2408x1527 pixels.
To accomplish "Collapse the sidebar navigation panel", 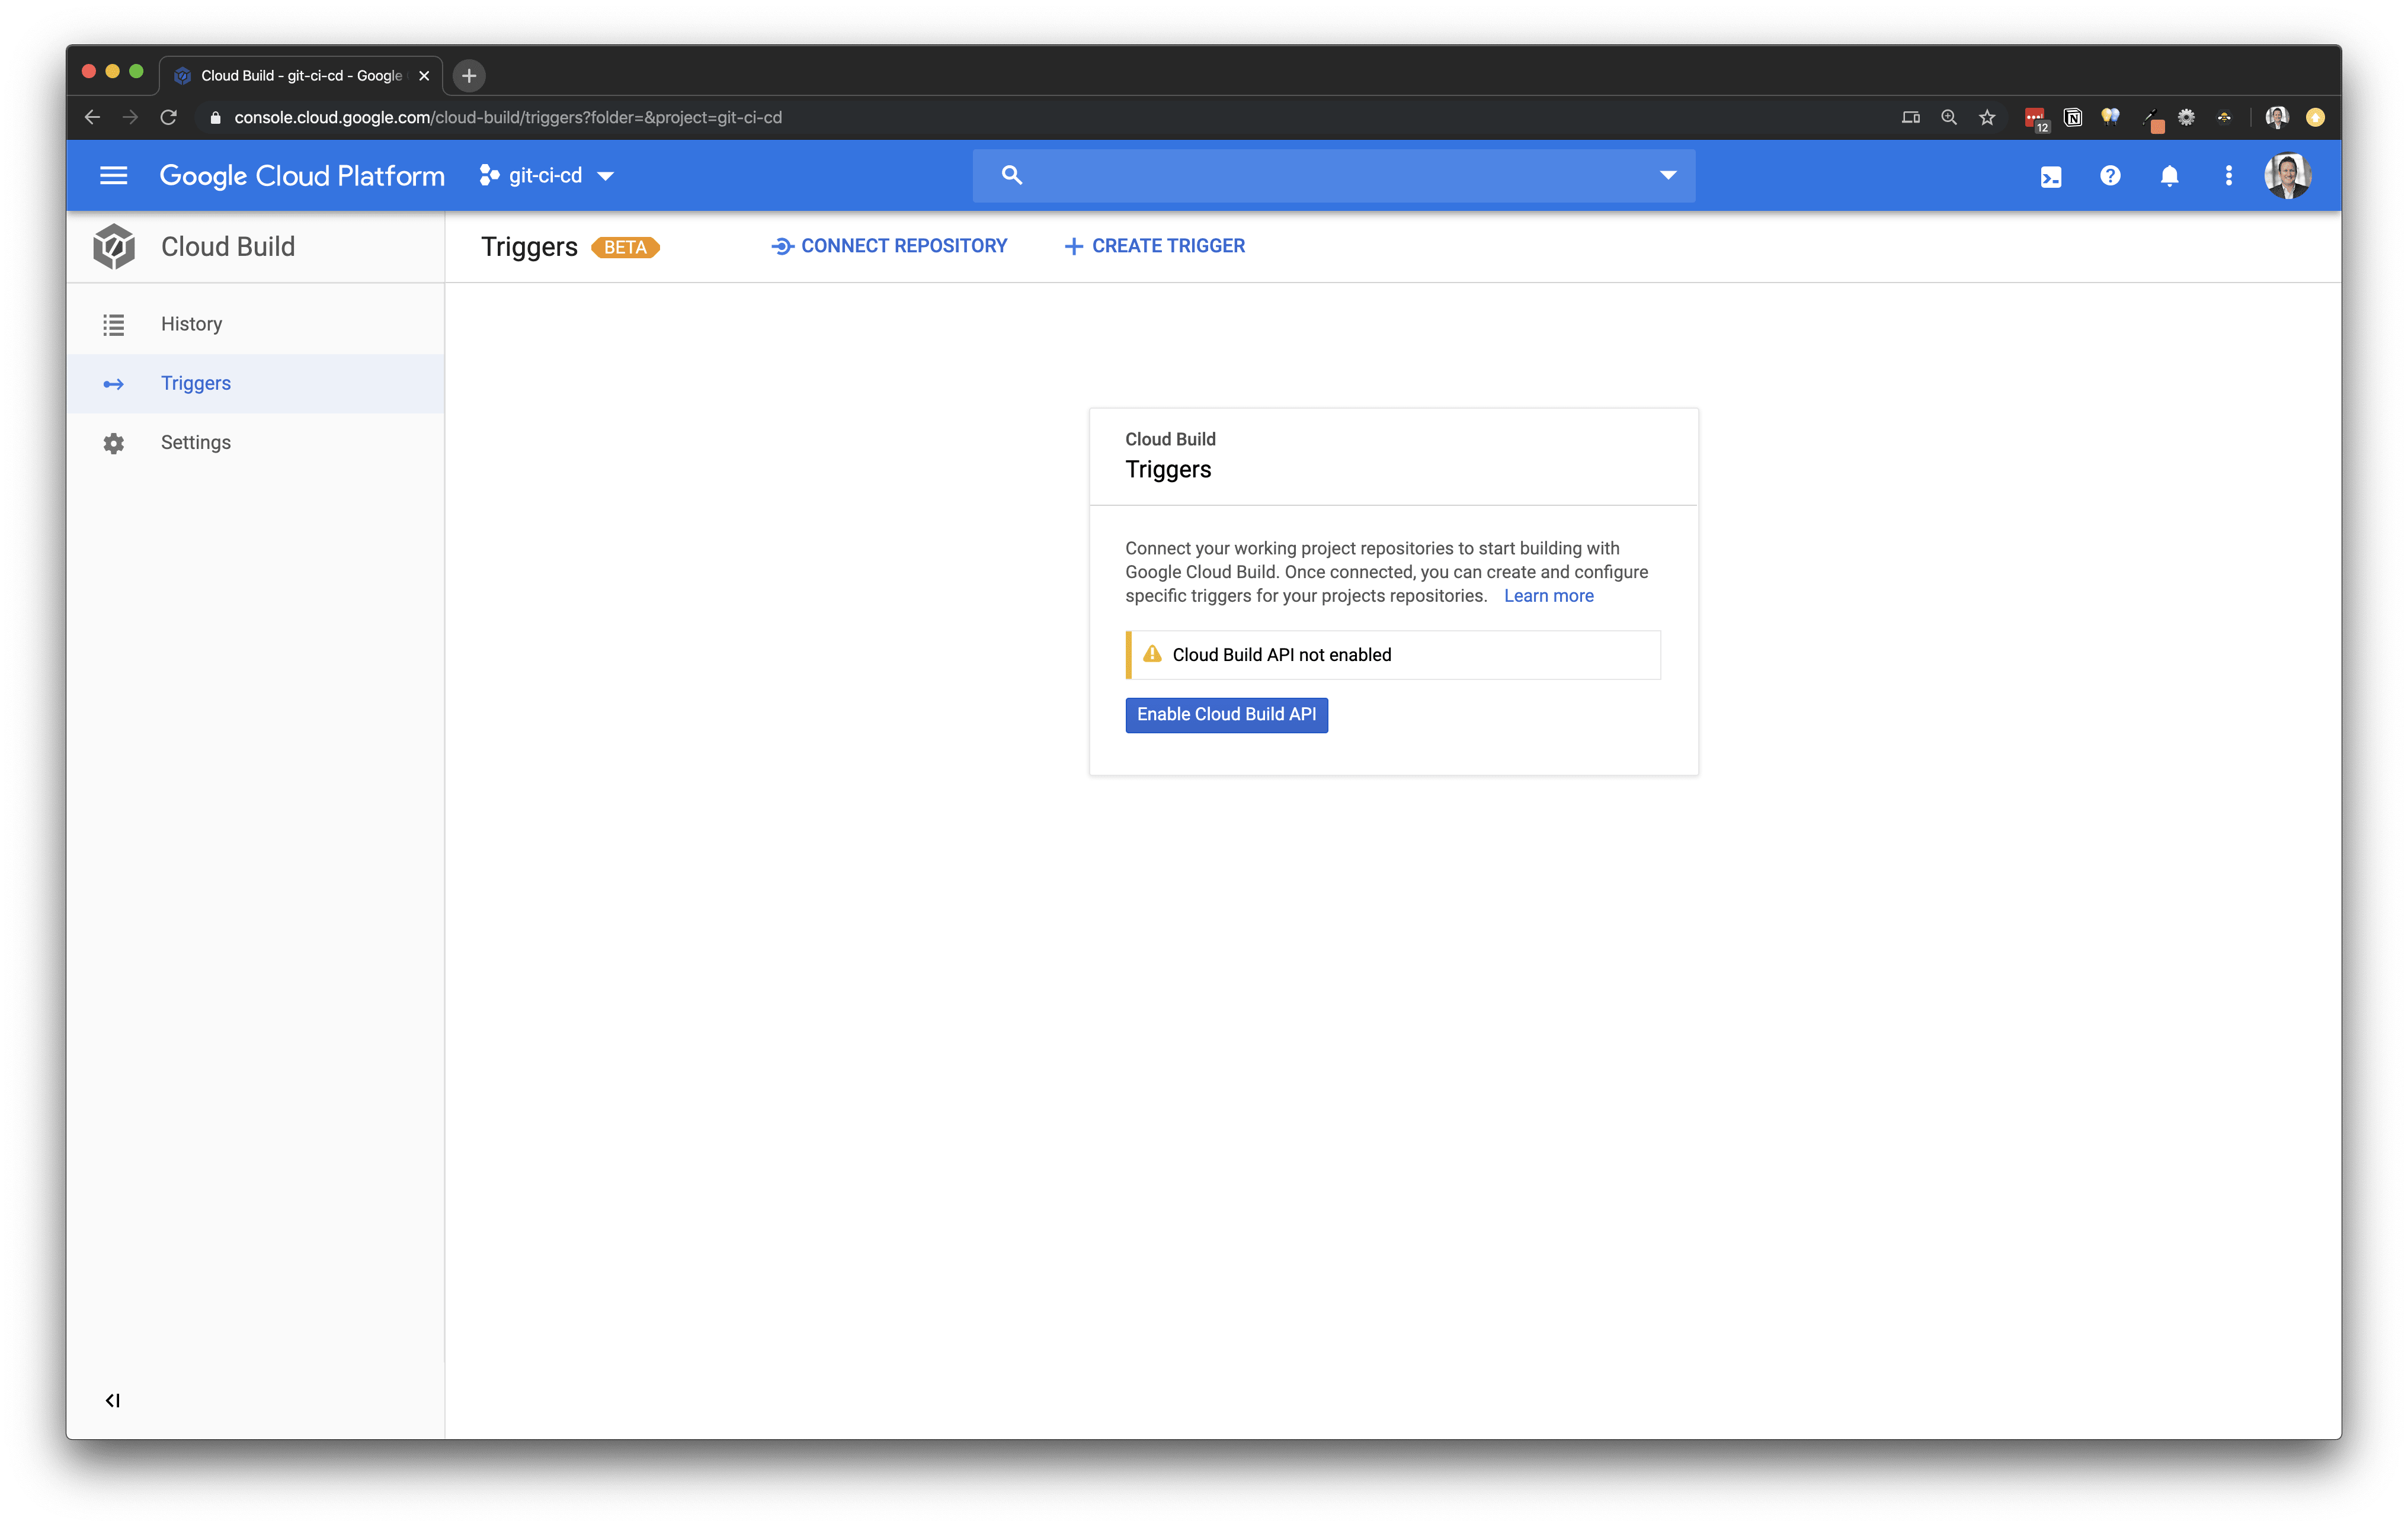I will [113, 1400].
